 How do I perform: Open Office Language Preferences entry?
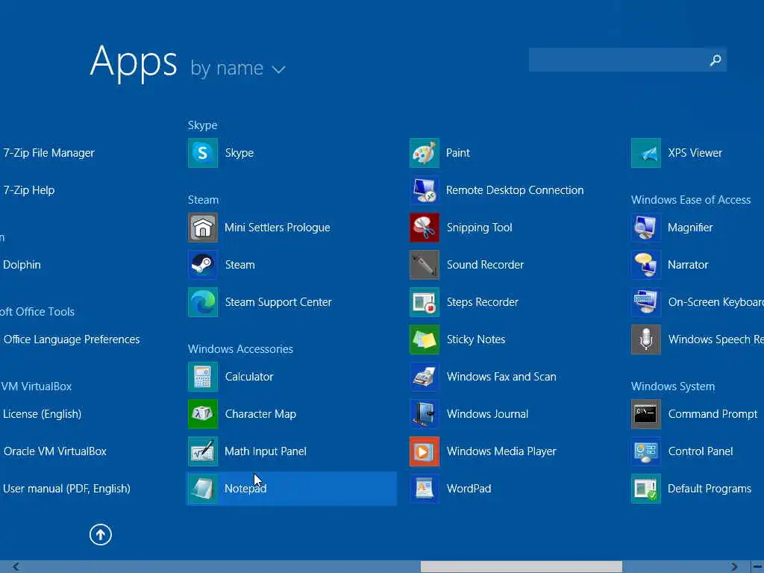[72, 339]
